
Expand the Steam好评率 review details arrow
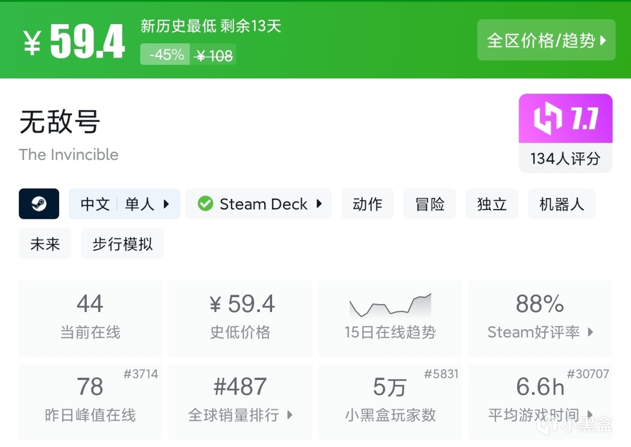click(x=591, y=332)
